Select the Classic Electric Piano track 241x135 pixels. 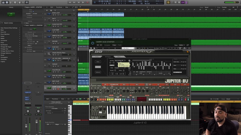point(59,53)
